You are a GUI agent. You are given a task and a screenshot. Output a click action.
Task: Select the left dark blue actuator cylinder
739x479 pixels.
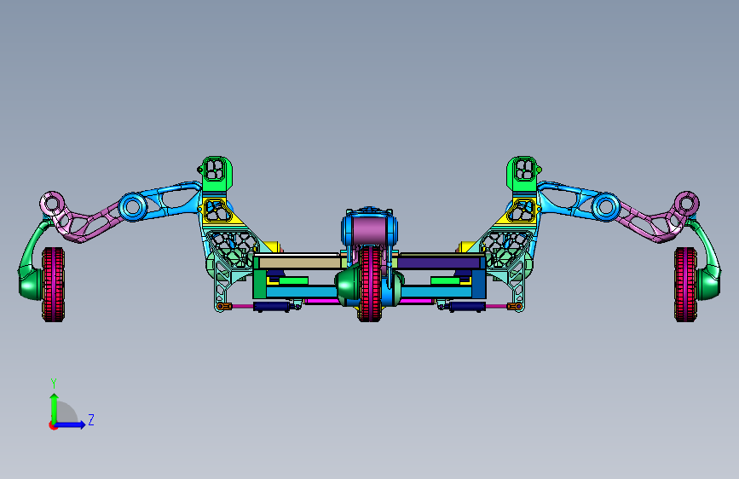click(271, 307)
